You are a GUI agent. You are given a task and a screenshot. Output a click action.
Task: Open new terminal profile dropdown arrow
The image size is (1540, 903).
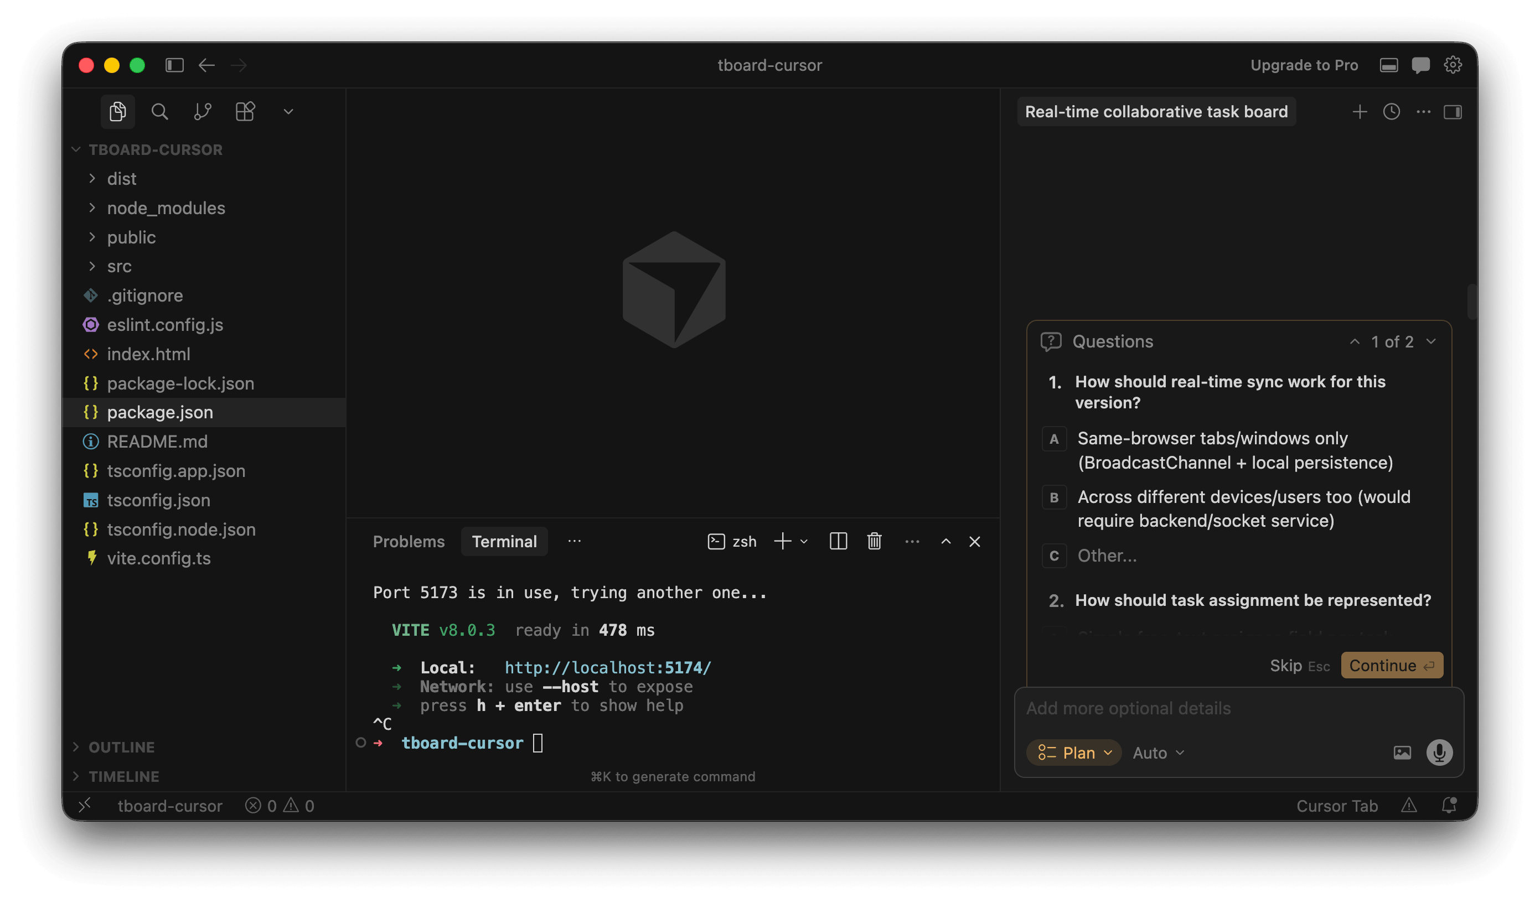coord(804,542)
